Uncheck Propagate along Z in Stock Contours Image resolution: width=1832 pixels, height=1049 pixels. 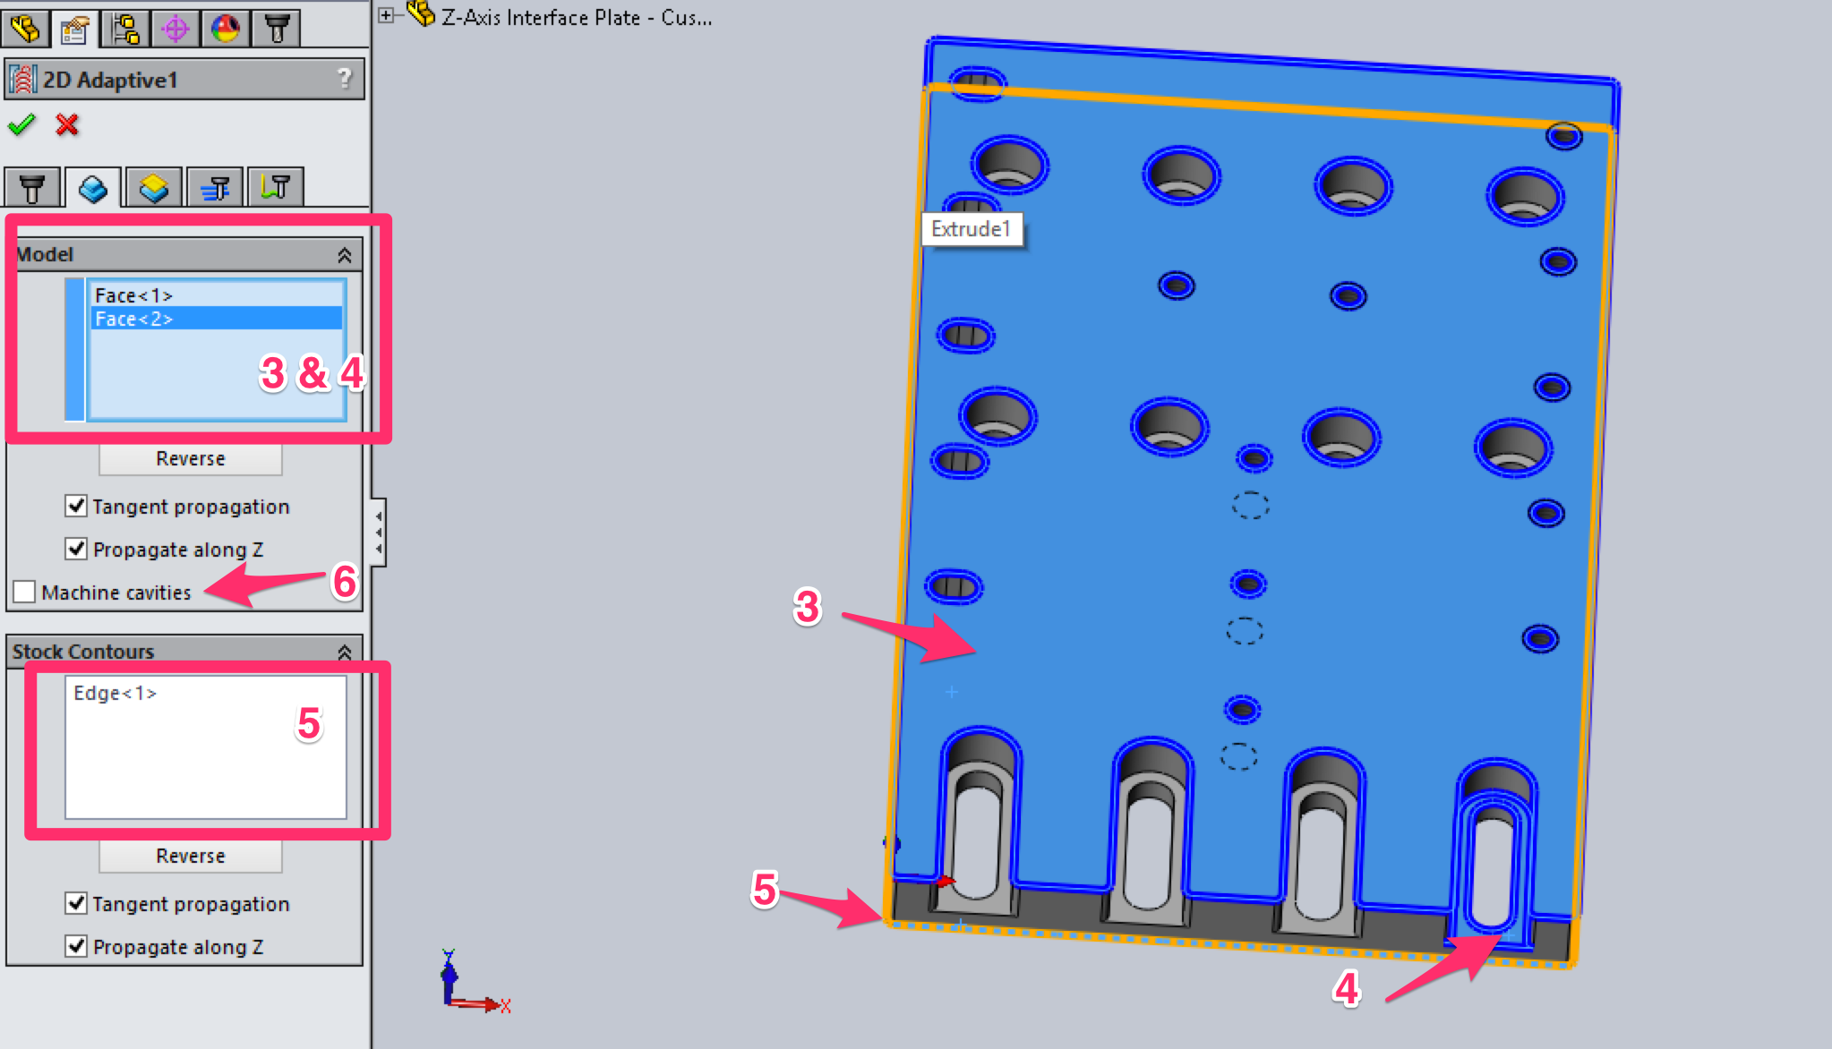pyautogui.click(x=76, y=946)
